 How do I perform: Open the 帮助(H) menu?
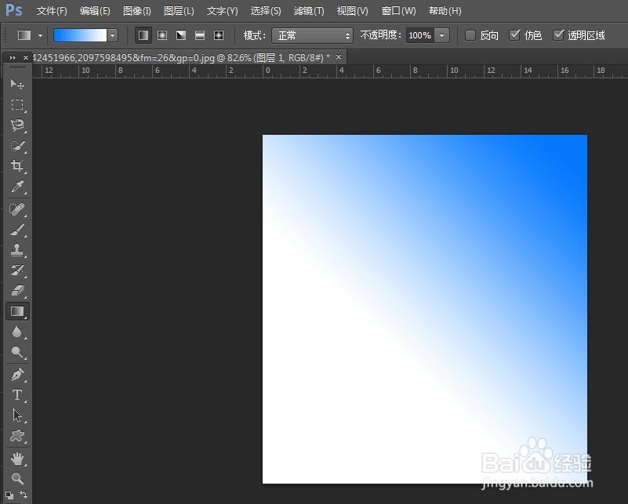pos(445,11)
